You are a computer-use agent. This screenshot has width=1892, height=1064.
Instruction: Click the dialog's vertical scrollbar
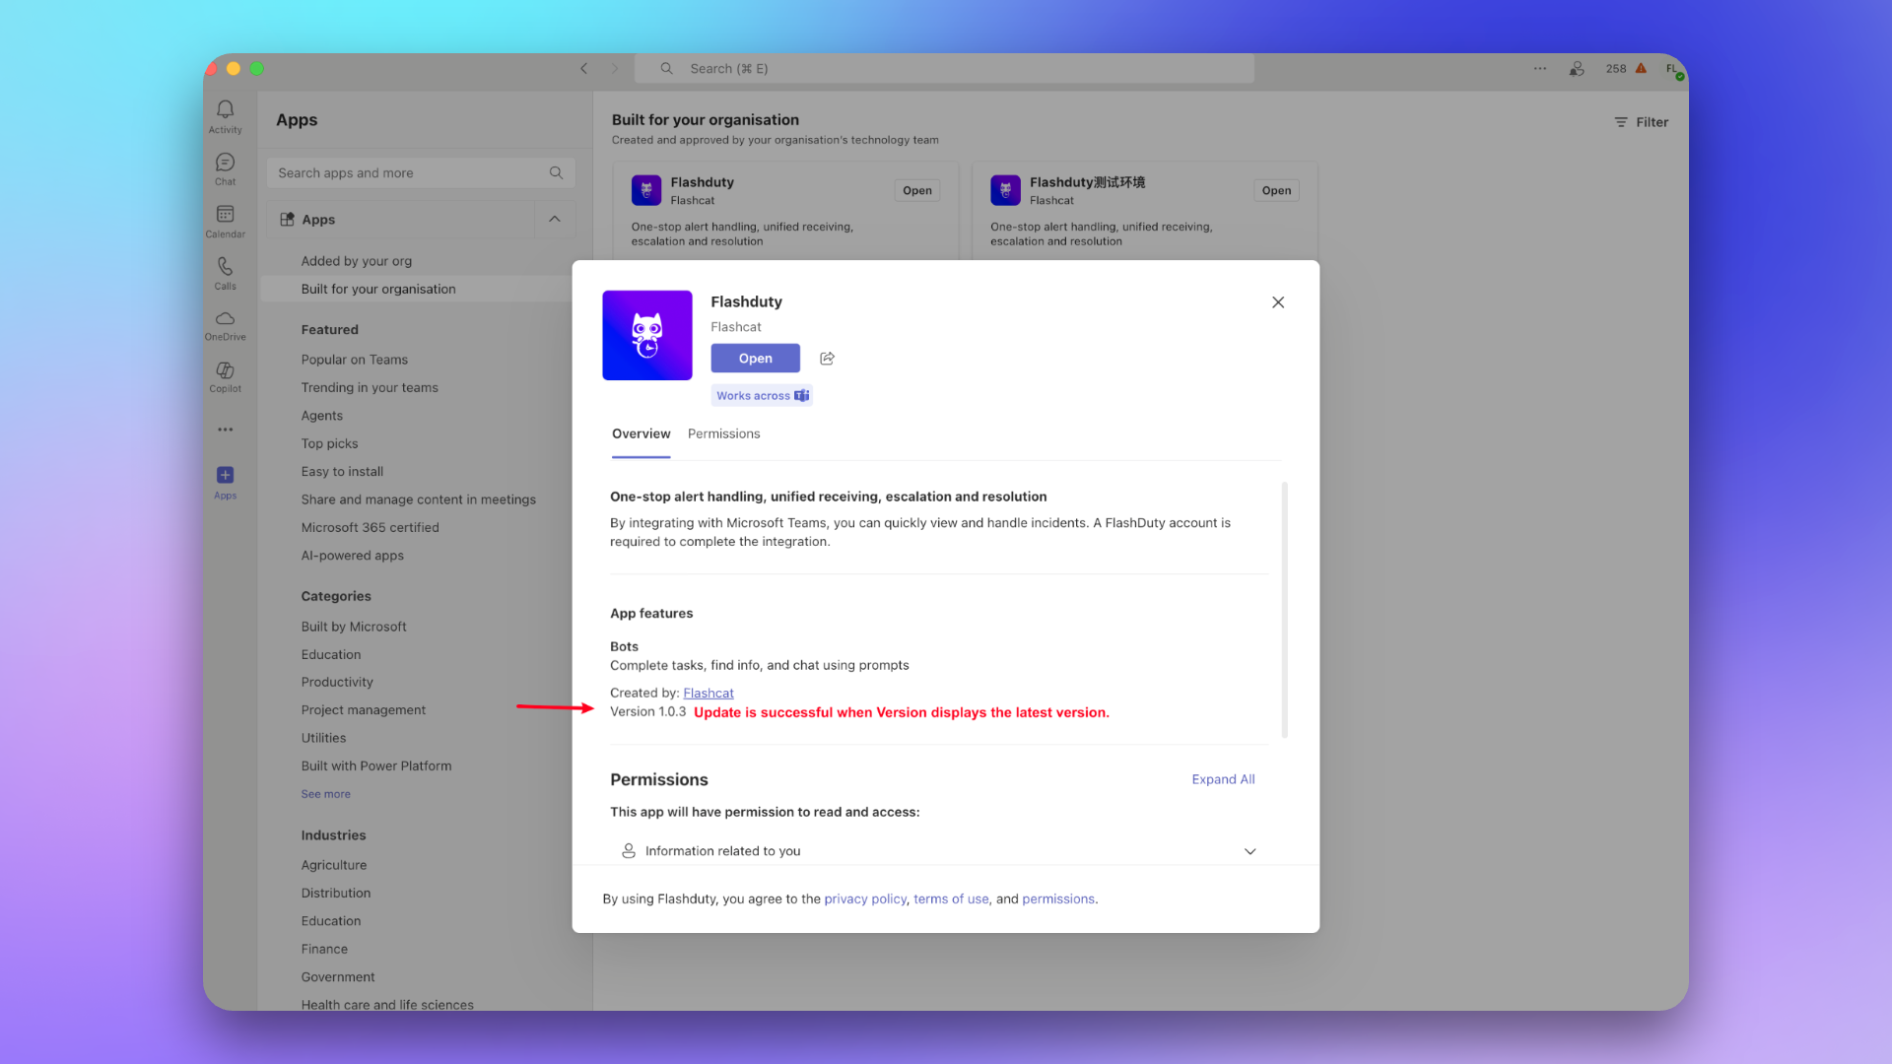point(1284,611)
